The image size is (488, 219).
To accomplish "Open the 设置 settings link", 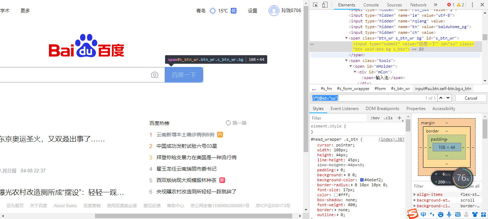I will [253, 11].
